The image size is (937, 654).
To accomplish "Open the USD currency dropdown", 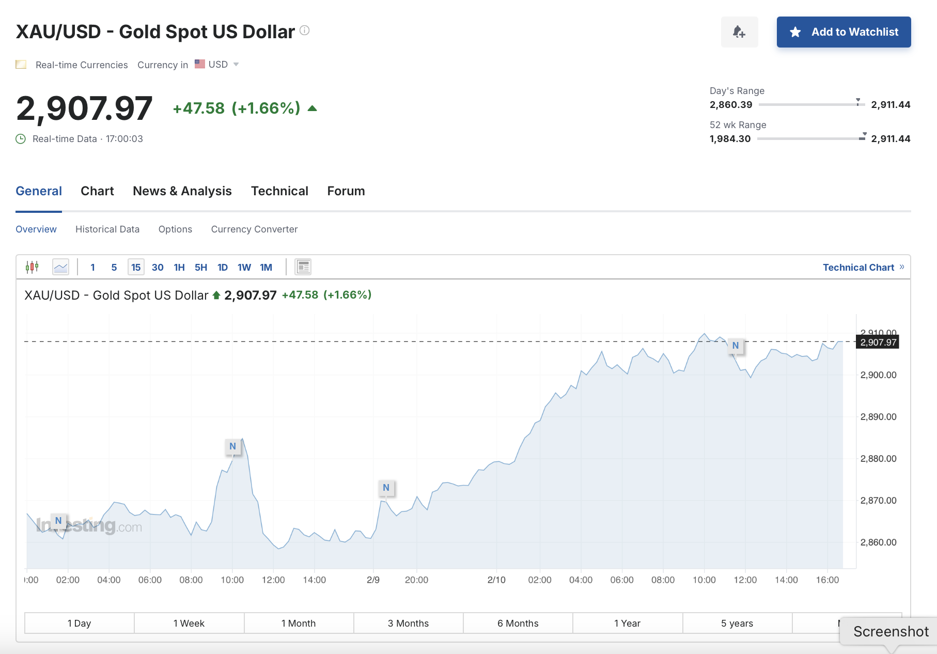I will [217, 65].
